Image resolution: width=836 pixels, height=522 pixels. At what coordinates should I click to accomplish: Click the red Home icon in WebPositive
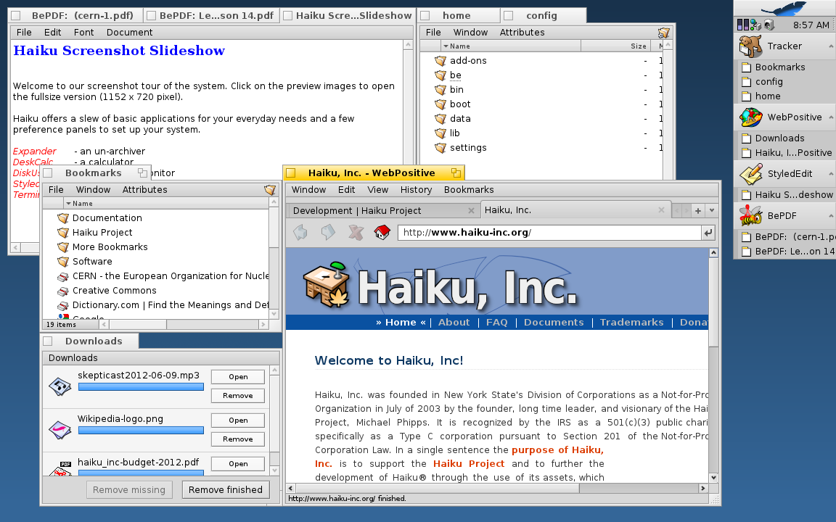click(382, 232)
